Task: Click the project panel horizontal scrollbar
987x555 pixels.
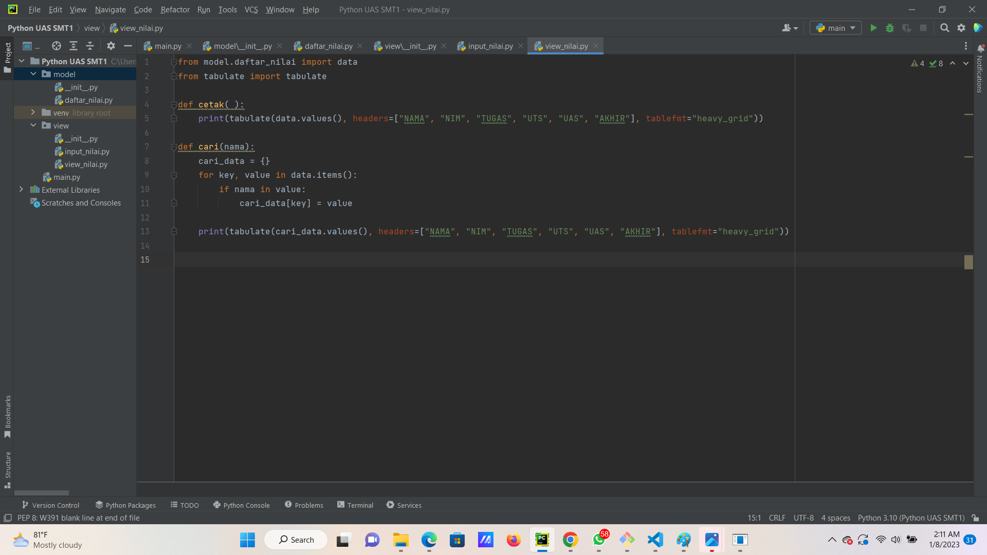Action: tap(42, 492)
